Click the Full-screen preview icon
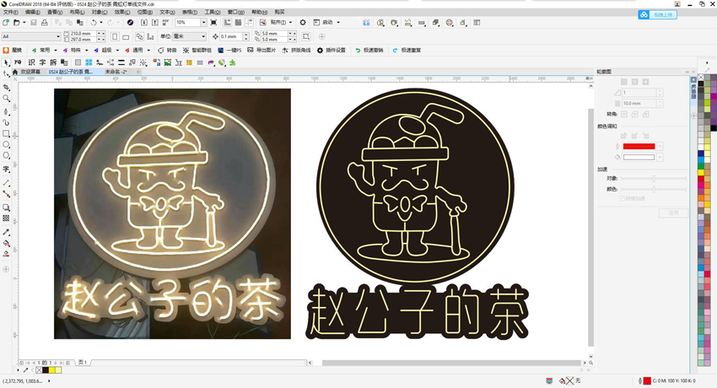This screenshot has width=717, height=388. pos(213,23)
